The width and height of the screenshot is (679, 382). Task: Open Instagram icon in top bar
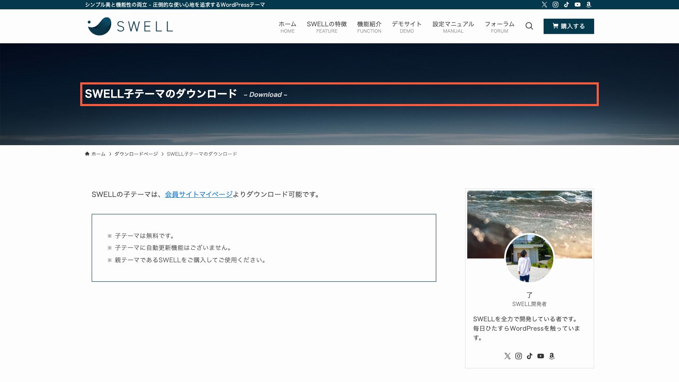tap(556, 5)
